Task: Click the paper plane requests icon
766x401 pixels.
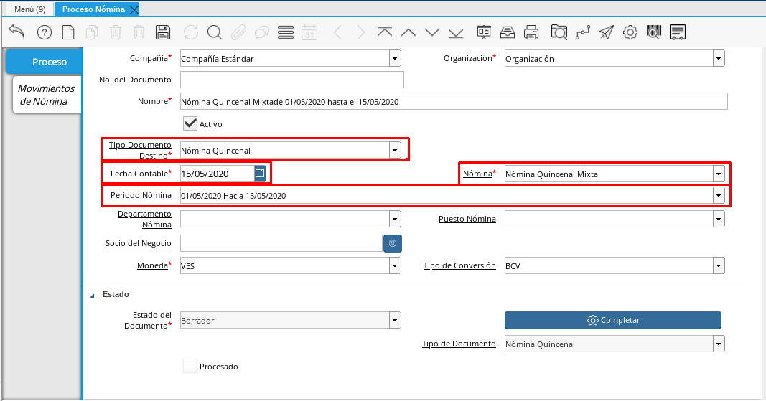Action: [606, 32]
